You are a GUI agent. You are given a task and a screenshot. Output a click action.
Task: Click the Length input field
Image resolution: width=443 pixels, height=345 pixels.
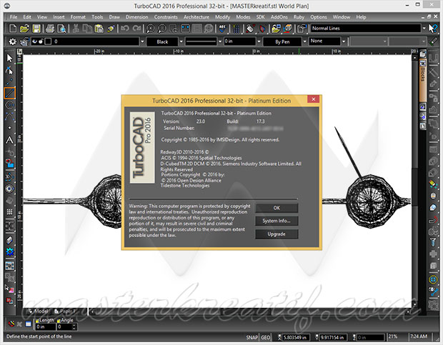click(x=45, y=327)
